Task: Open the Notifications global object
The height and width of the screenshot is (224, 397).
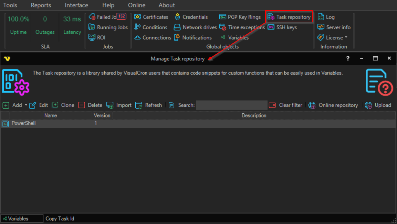Action: click(x=193, y=37)
